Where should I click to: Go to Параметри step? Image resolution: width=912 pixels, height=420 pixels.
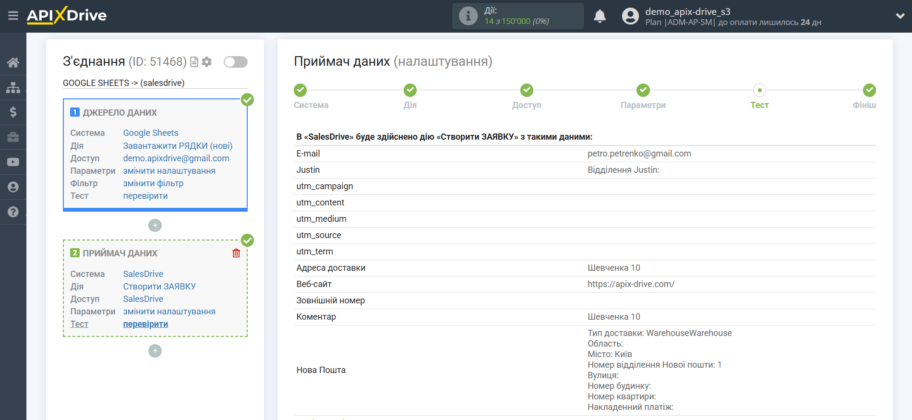tap(643, 90)
